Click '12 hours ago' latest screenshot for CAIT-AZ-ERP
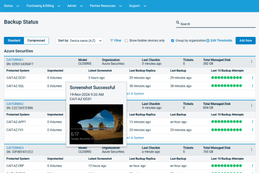The image size is (259, 173). point(97,166)
